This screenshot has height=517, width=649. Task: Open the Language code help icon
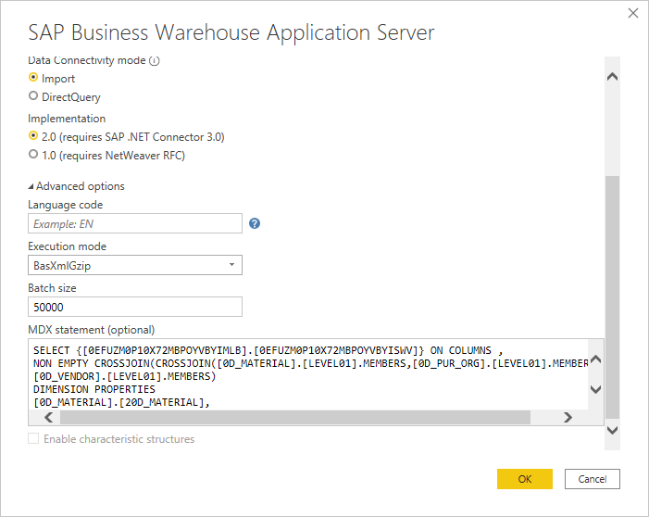[255, 223]
